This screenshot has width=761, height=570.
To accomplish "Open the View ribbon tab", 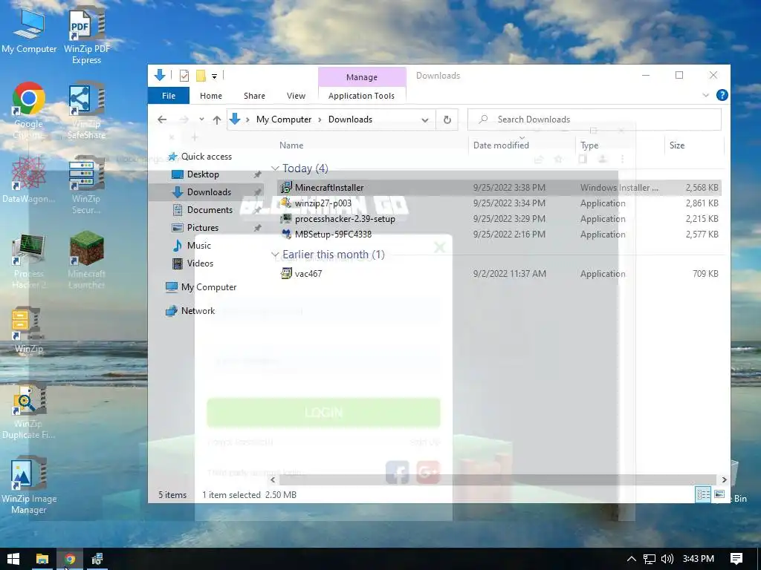I will pyautogui.click(x=296, y=96).
